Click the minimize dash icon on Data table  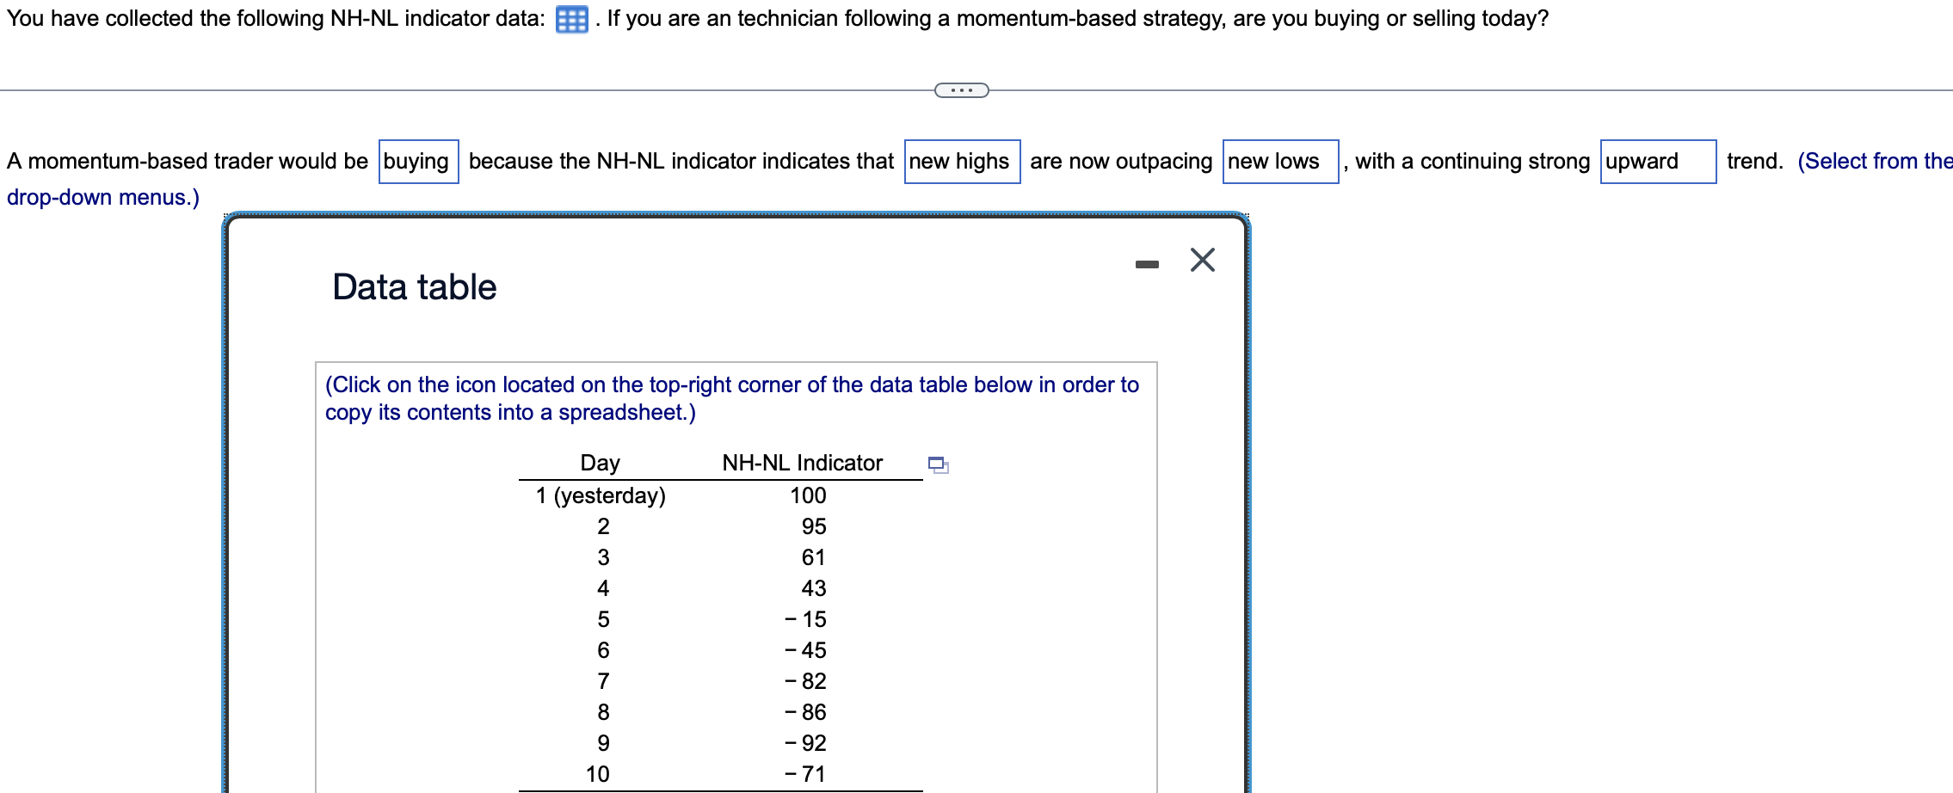click(x=1145, y=265)
